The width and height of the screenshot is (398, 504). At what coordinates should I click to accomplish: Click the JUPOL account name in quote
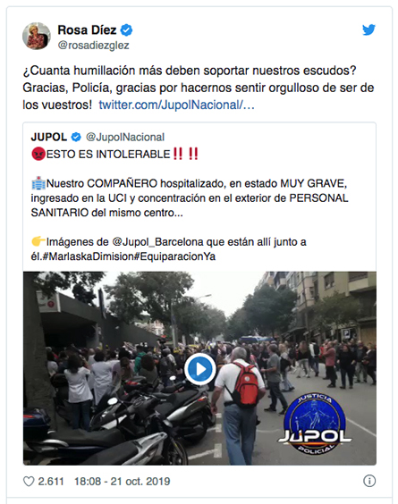coord(49,138)
